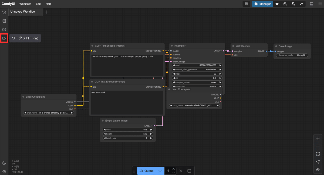The width and height of the screenshot is (324, 175).
Task: Click the blue Queue button
Action: click(x=147, y=171)
